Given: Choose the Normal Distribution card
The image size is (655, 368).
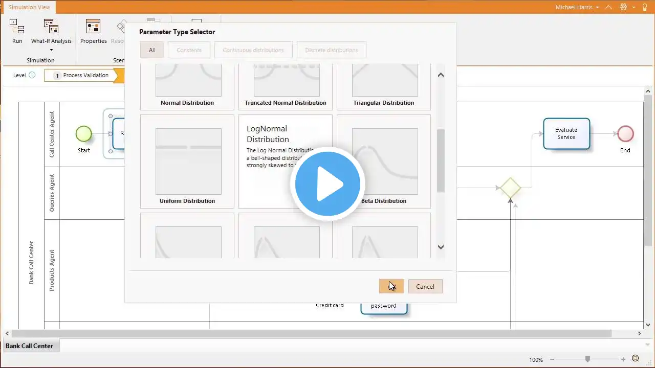Looking at the screenshot, I should (187, 86).
